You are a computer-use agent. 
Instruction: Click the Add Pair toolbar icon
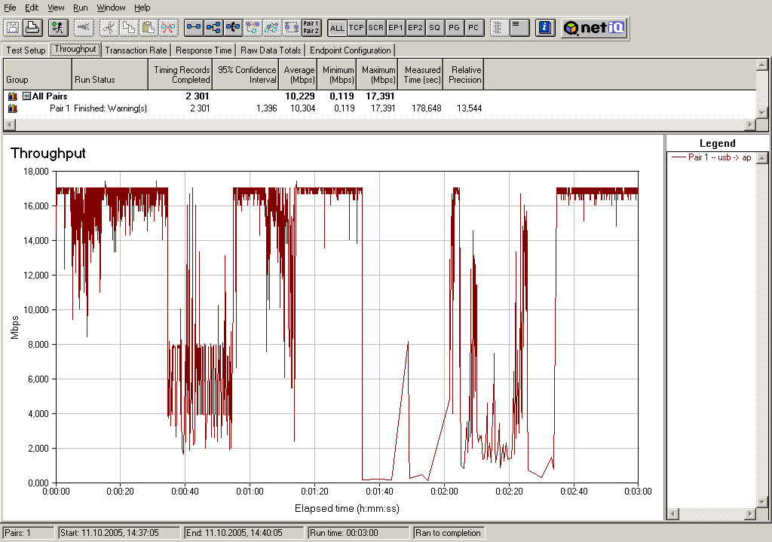pos(194,28)
